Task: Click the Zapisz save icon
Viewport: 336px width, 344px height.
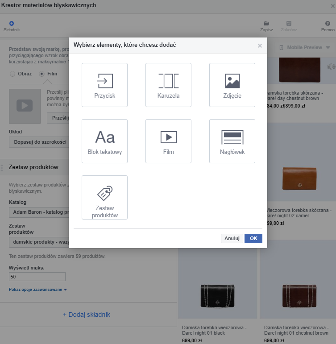Action: click(x=266, y=24)
